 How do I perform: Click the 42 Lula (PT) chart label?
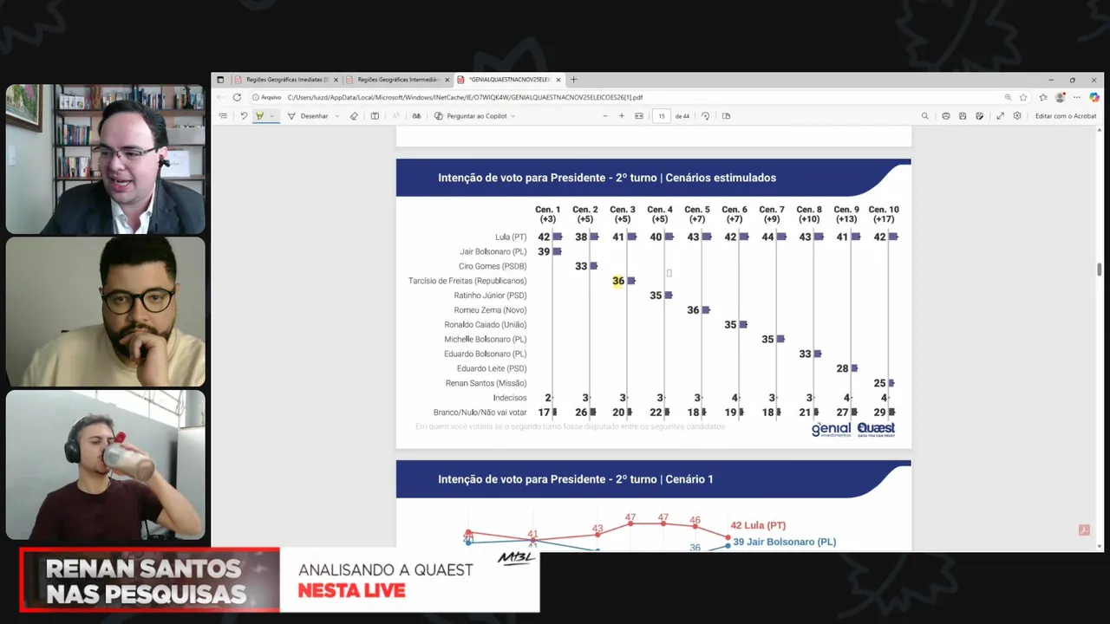coord(758,525)
